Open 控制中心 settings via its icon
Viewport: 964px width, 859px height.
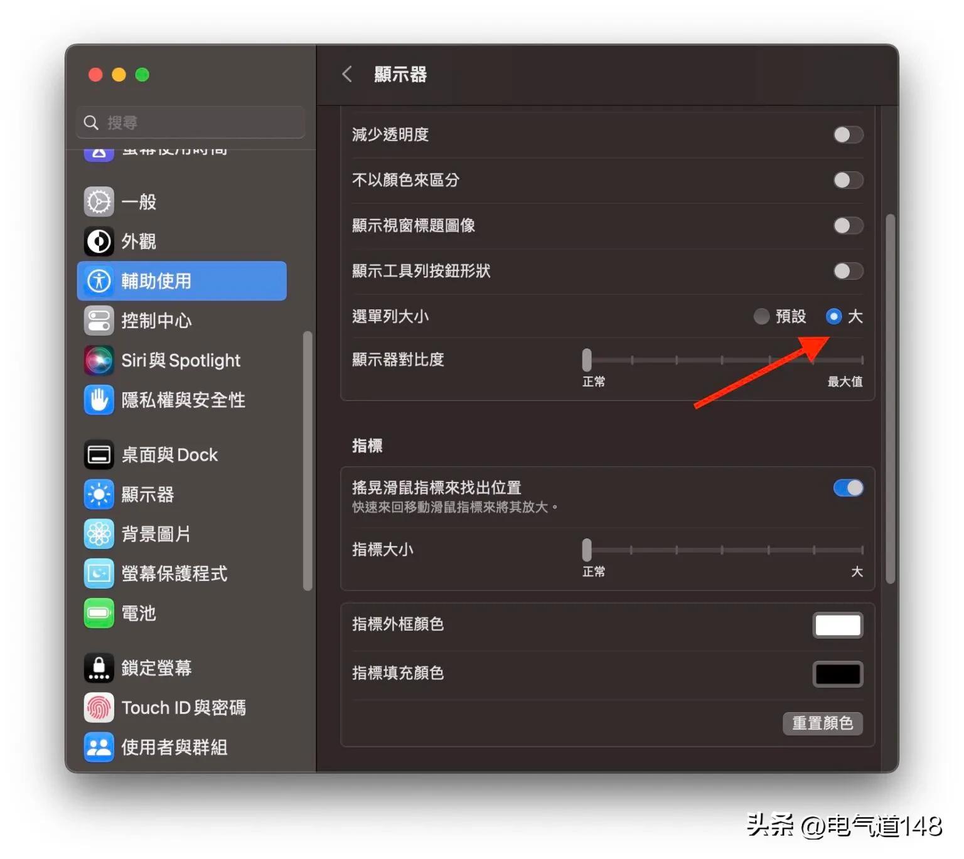click(x=99, y=321)
